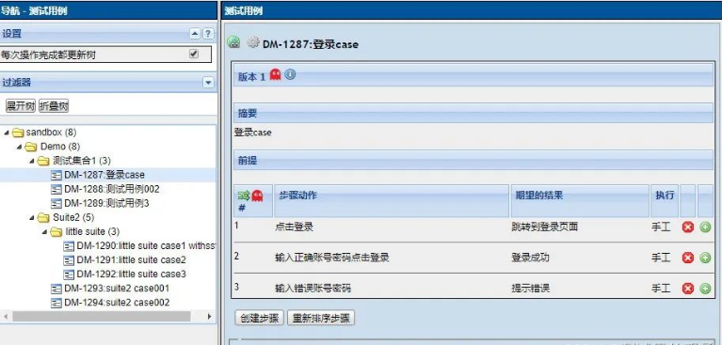Toggle 每次操作完成都更新树 checkbox
This screenshot has width=722, height=345.
[194, 54]
